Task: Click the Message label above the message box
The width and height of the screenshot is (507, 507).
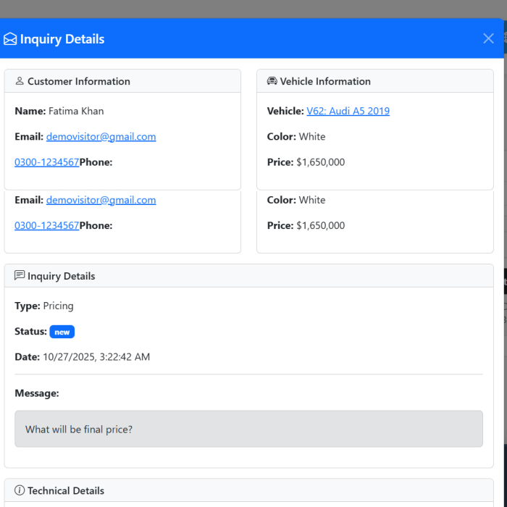Action: click(36, 393)
